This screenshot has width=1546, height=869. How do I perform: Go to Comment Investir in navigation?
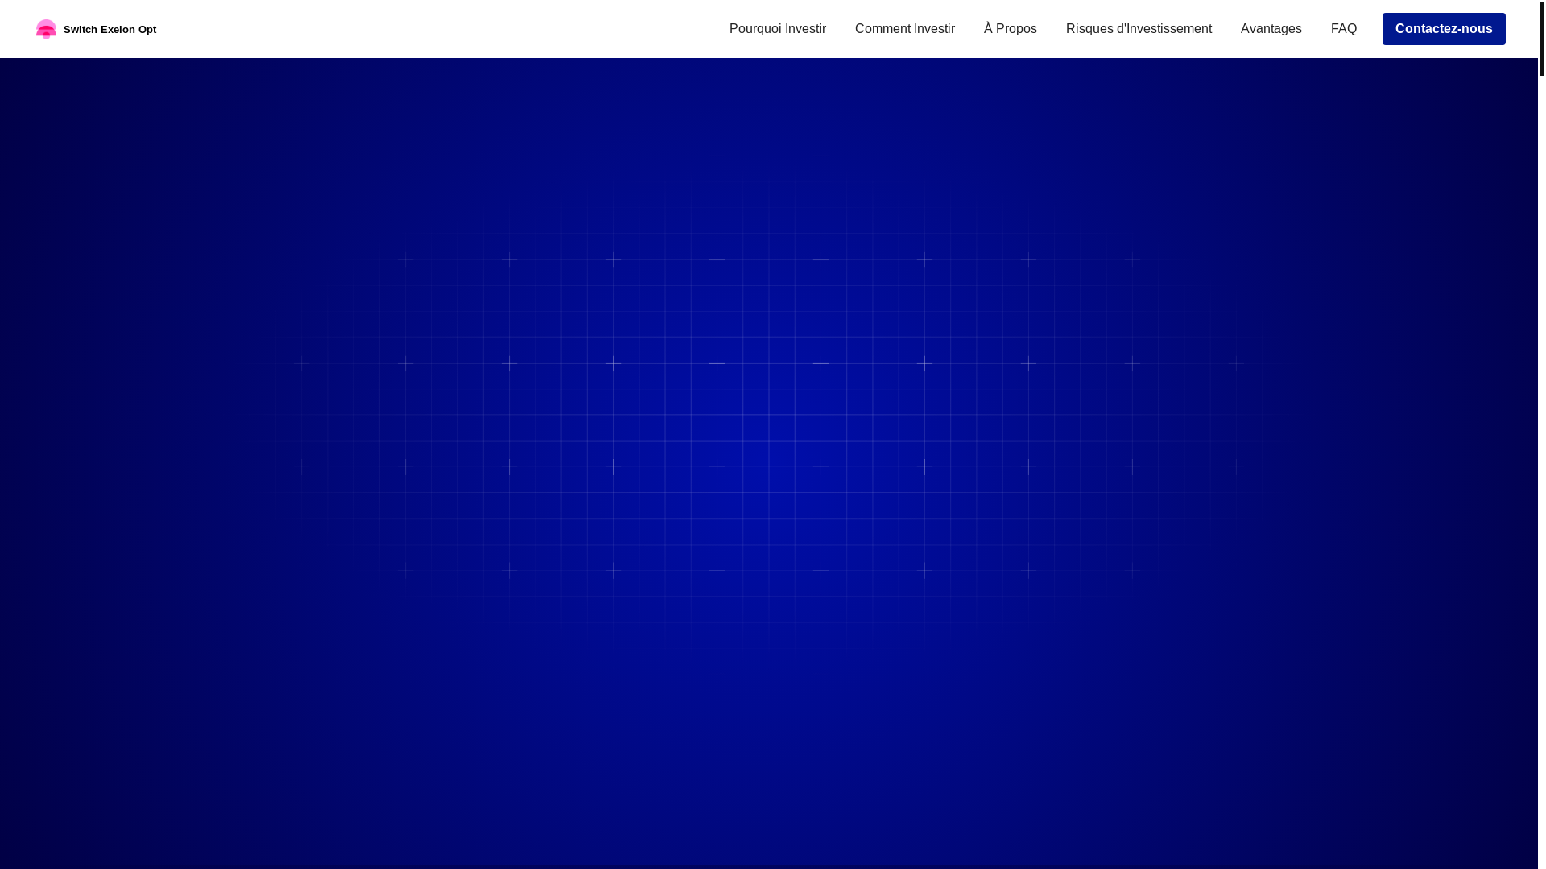pyautogui.click(x=904, y=29)
